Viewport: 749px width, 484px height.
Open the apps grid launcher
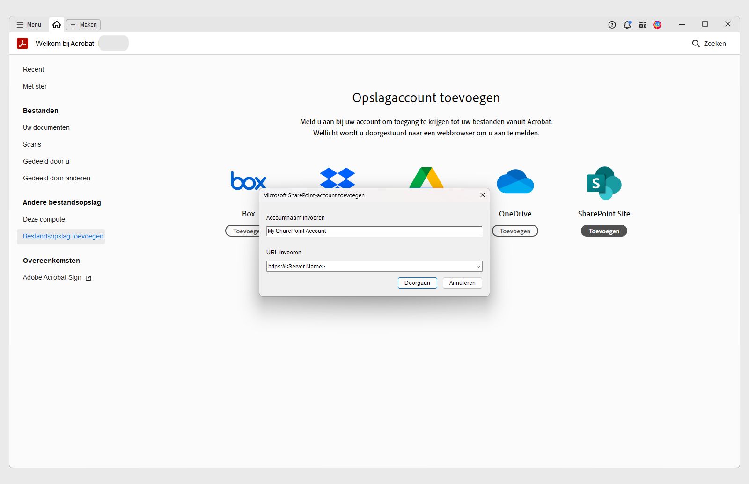[642, 25]
